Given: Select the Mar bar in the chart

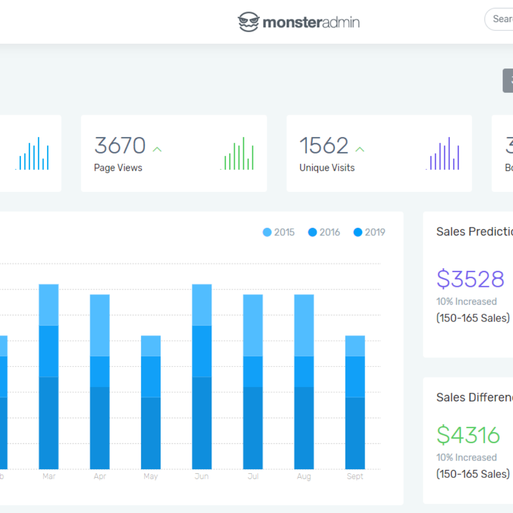Looking at the screenshot, I should tap(49, 377).
